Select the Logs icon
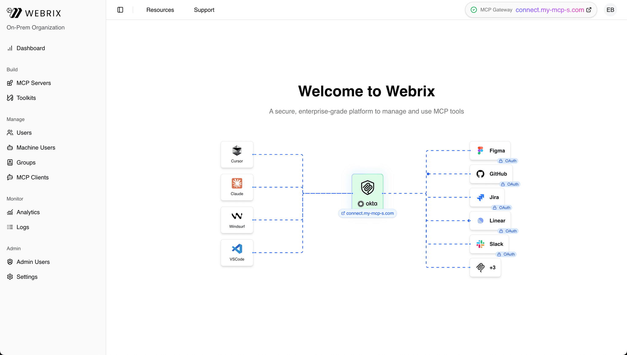 pos(10,227)
